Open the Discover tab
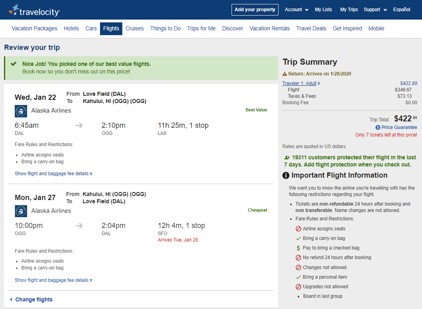The width and height of the screenshot is (422, 309). tap(233, 29)
